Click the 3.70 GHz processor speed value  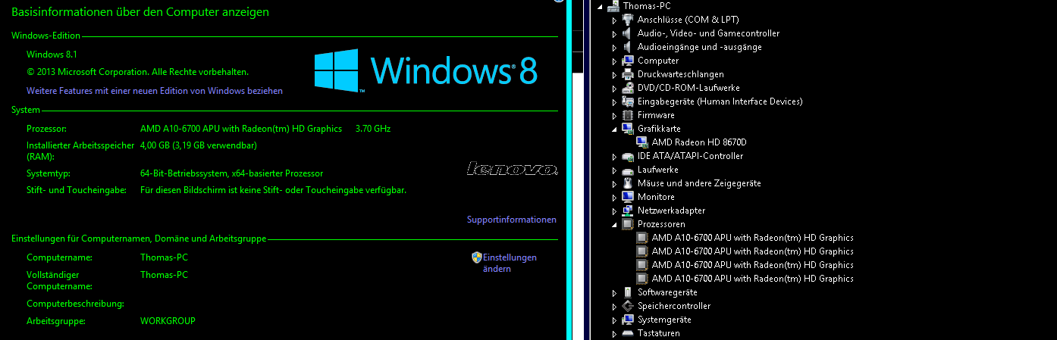(x=373, y=129)
